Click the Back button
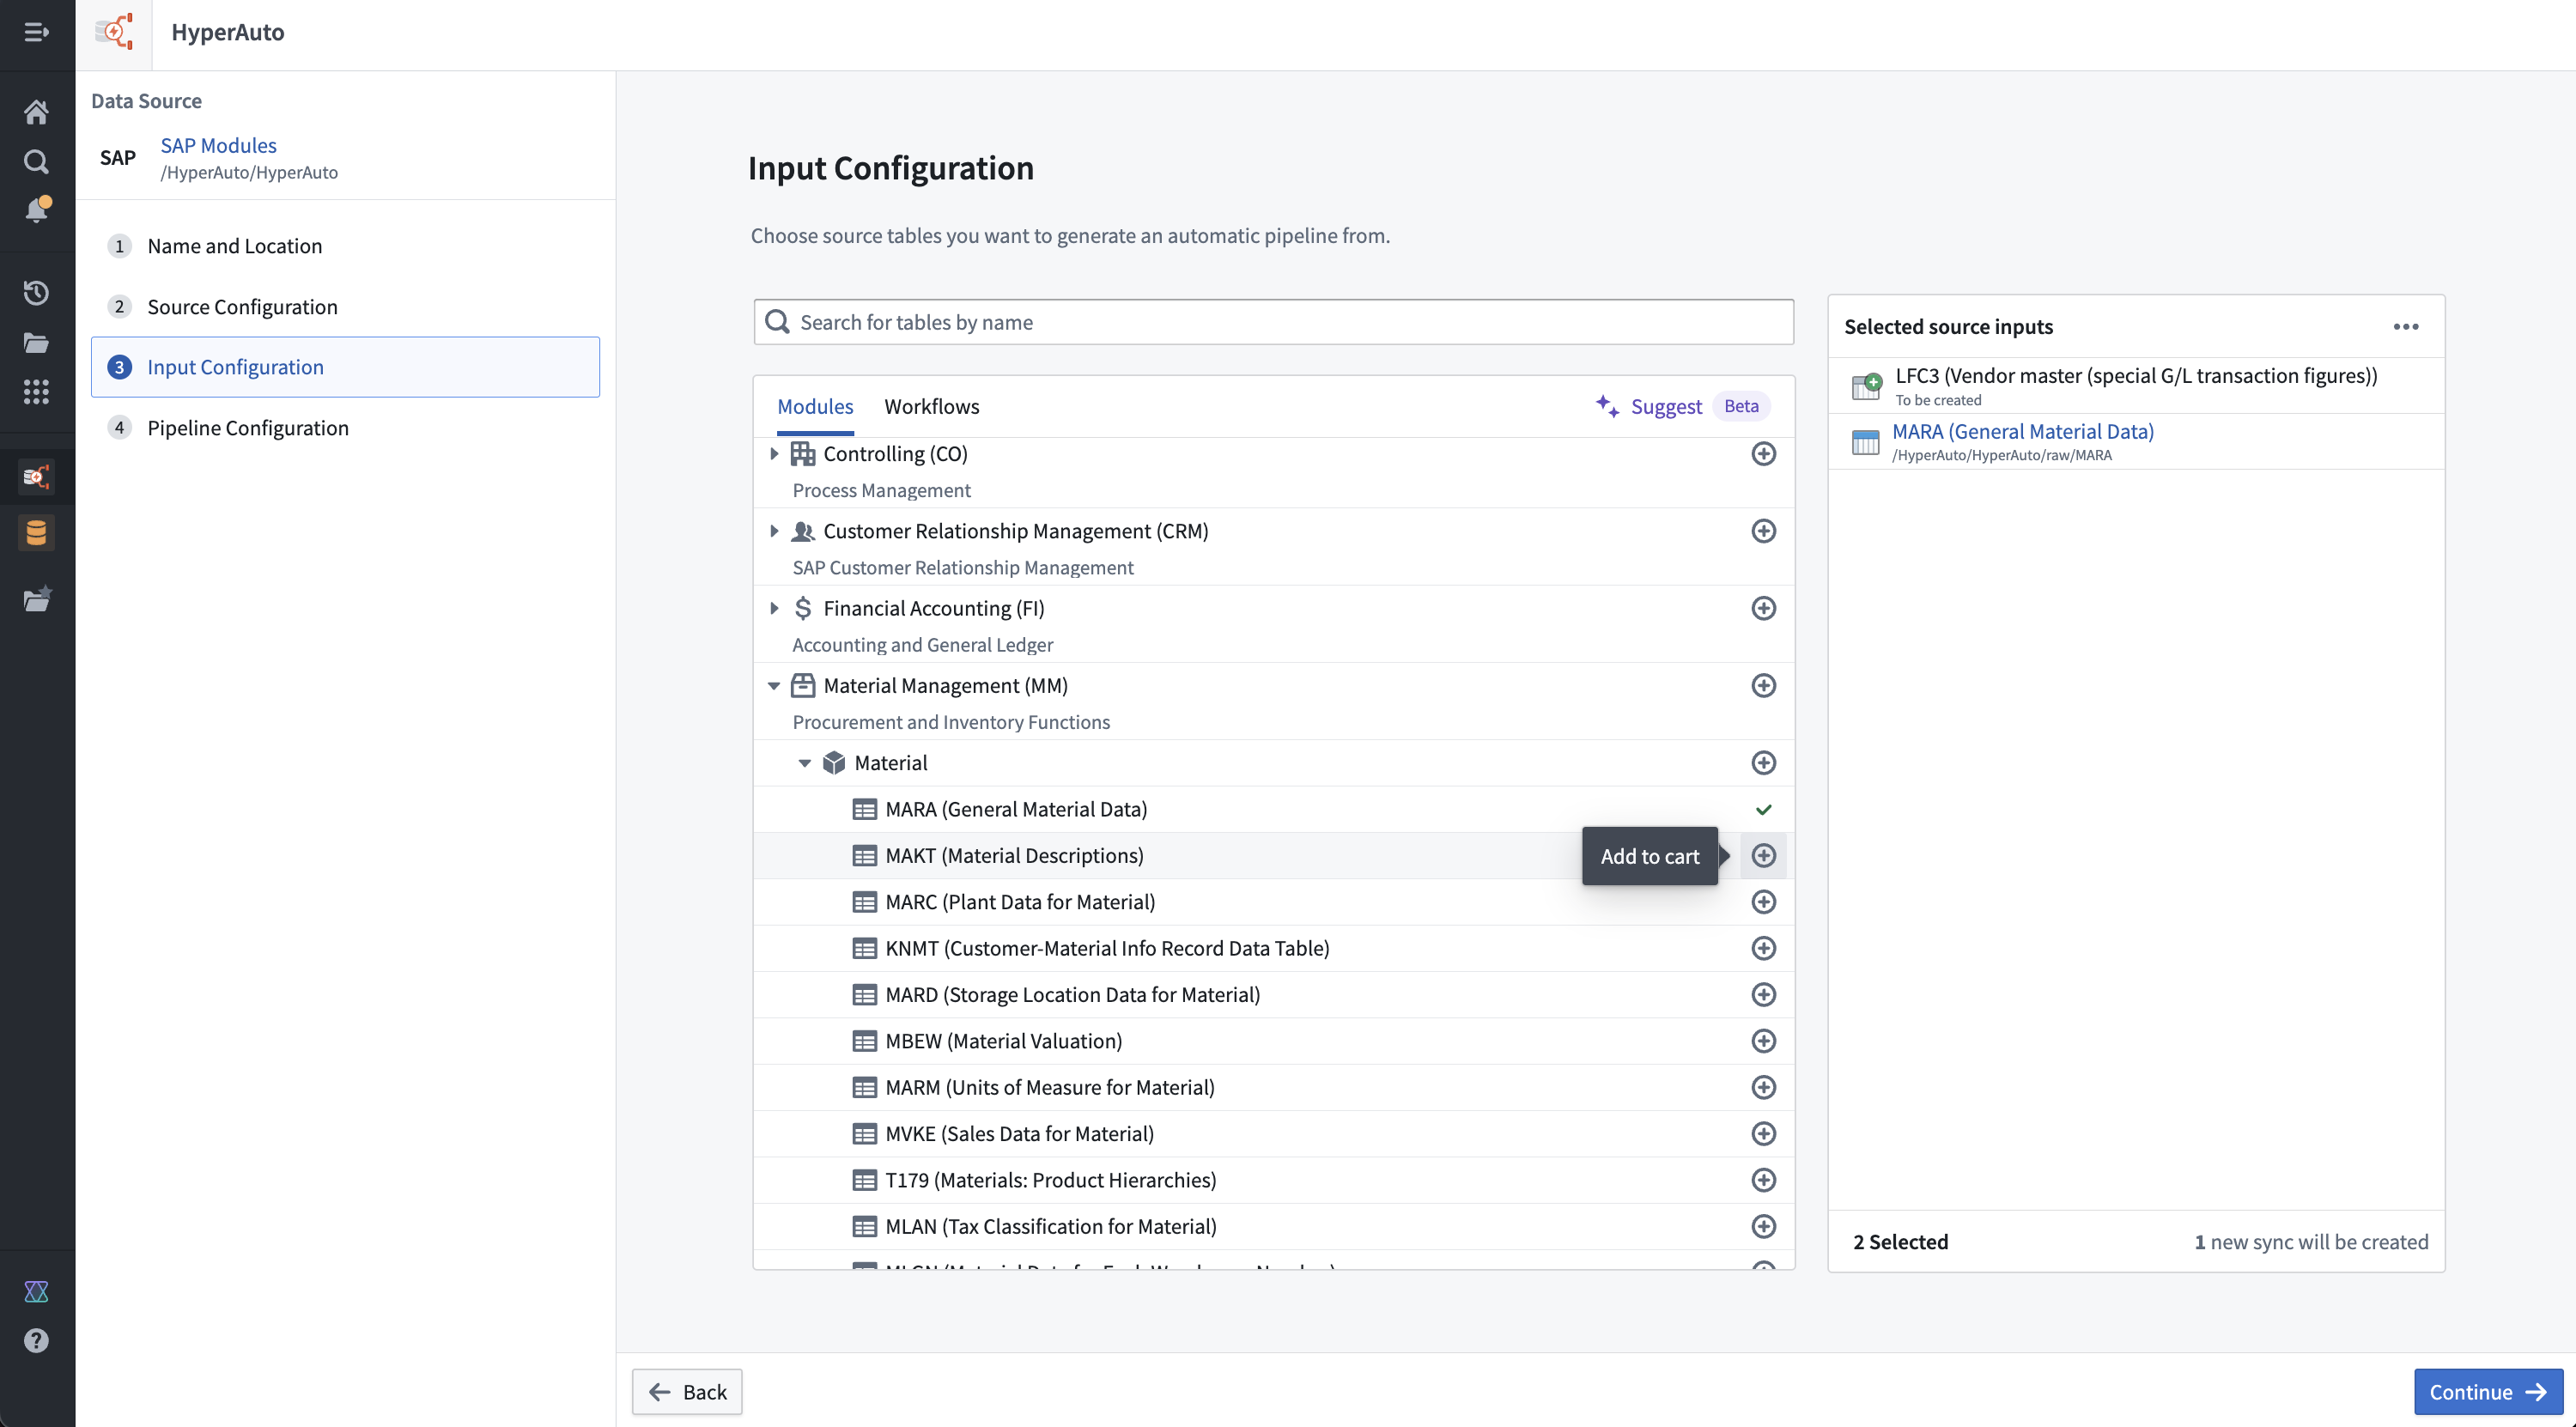 pyautogui.click(x=687, y=1391)
